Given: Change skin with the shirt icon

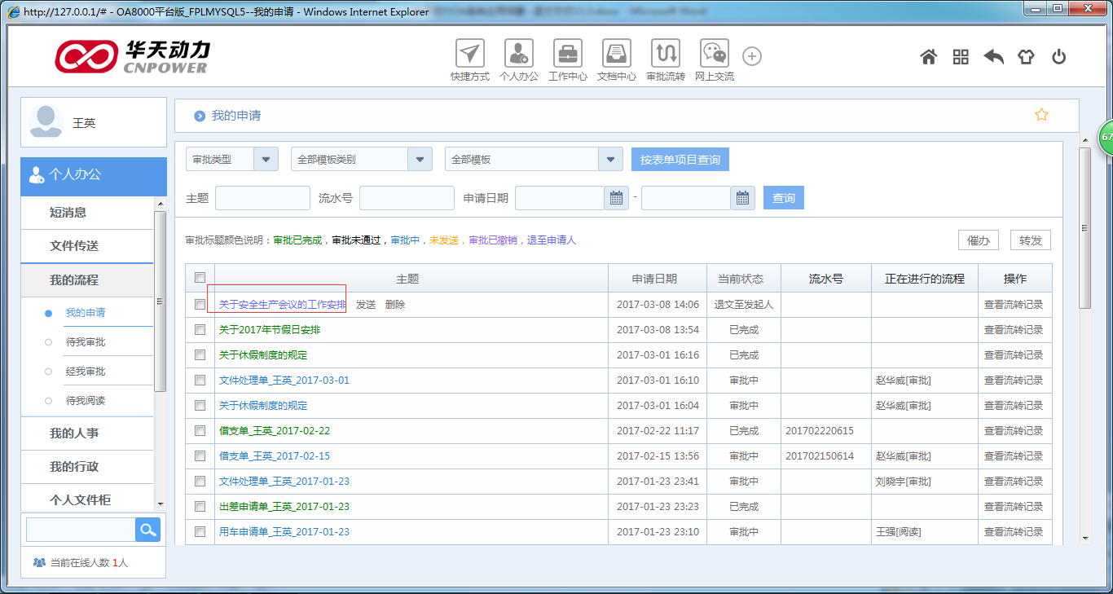Looking at the screenshot, I should pos(1026,57).
